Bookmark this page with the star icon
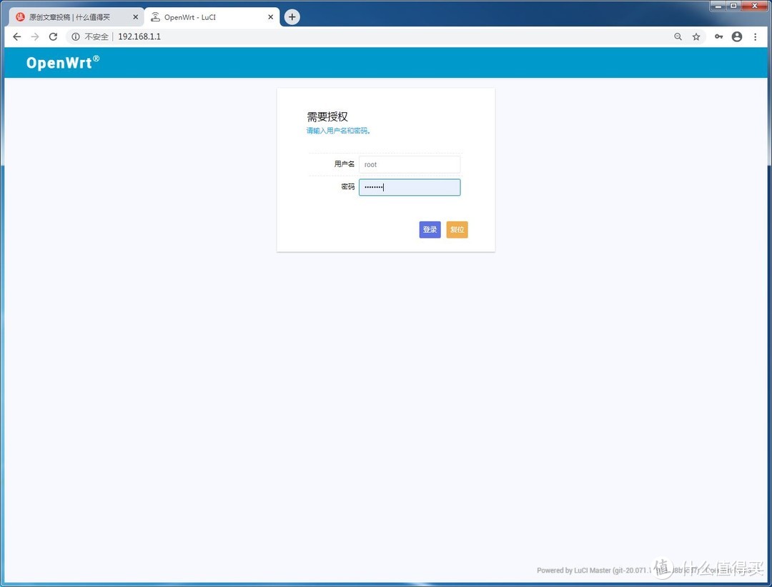772x587 pixels. tap(696, 37)
